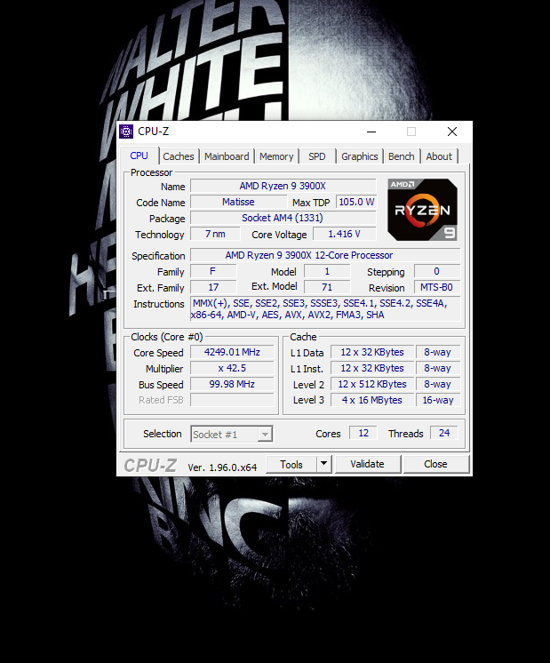Click the L1 Inst. value 12 x 32 KBytes

click(372, 368)
